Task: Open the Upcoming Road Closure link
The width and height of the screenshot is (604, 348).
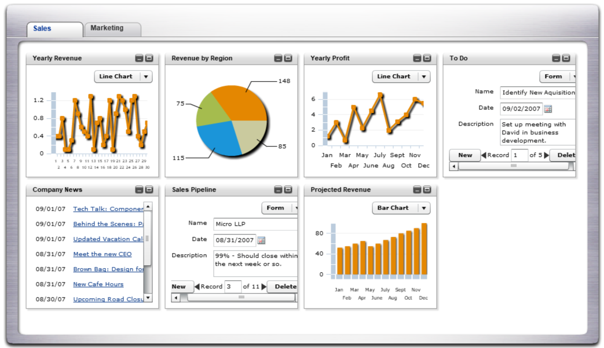Action: 108,299
